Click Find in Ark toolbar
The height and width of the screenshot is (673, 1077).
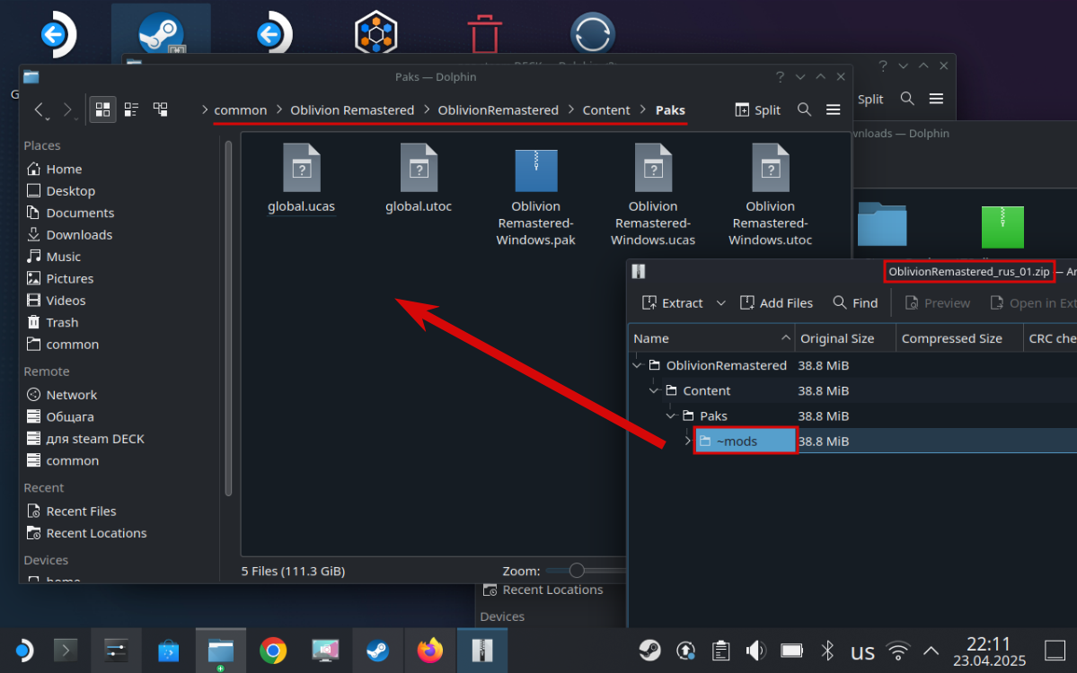tap(855, 302)
